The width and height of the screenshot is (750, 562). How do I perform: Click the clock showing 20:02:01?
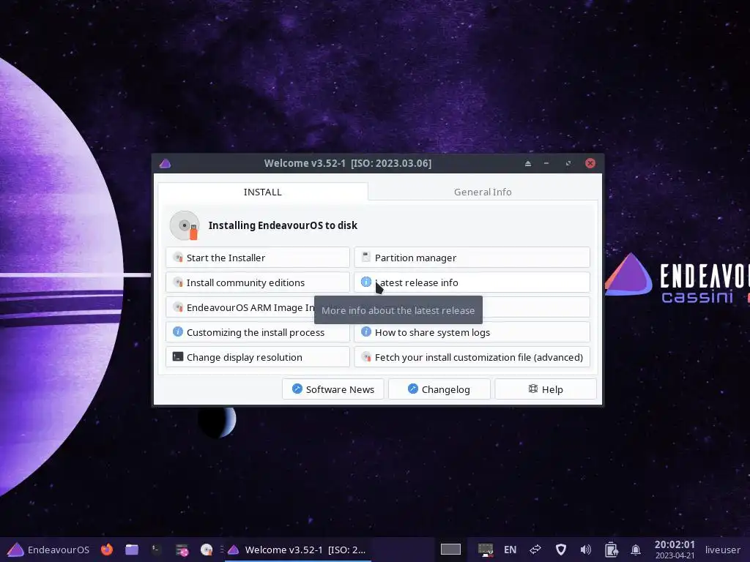click(x=675, y=550)
